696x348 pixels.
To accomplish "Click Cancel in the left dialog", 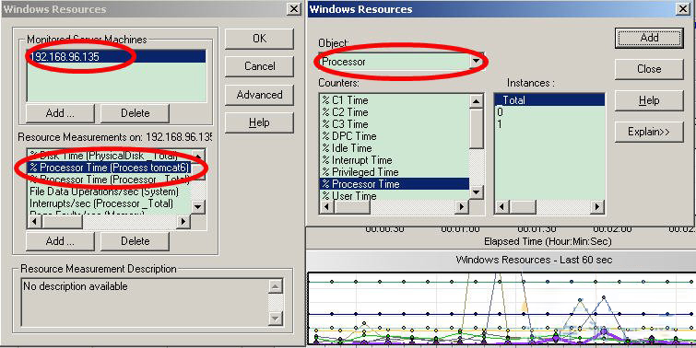I will [x=259, y=66].
